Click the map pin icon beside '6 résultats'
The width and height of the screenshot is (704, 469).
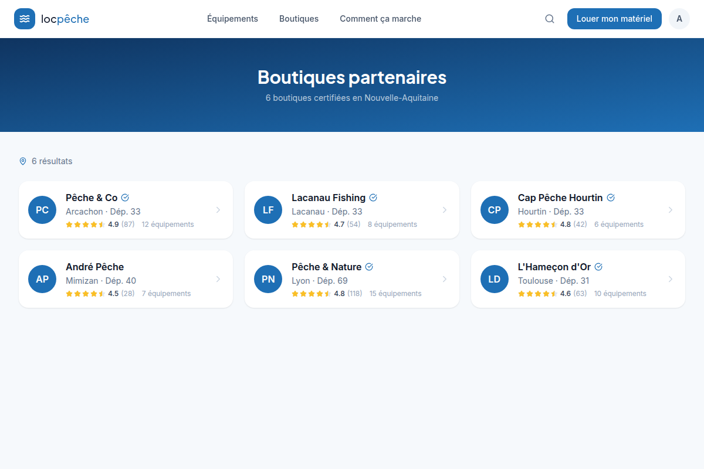click(23, 161)
